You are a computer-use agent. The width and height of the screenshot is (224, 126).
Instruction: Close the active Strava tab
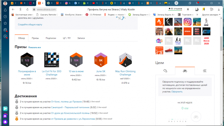(43, 3)
